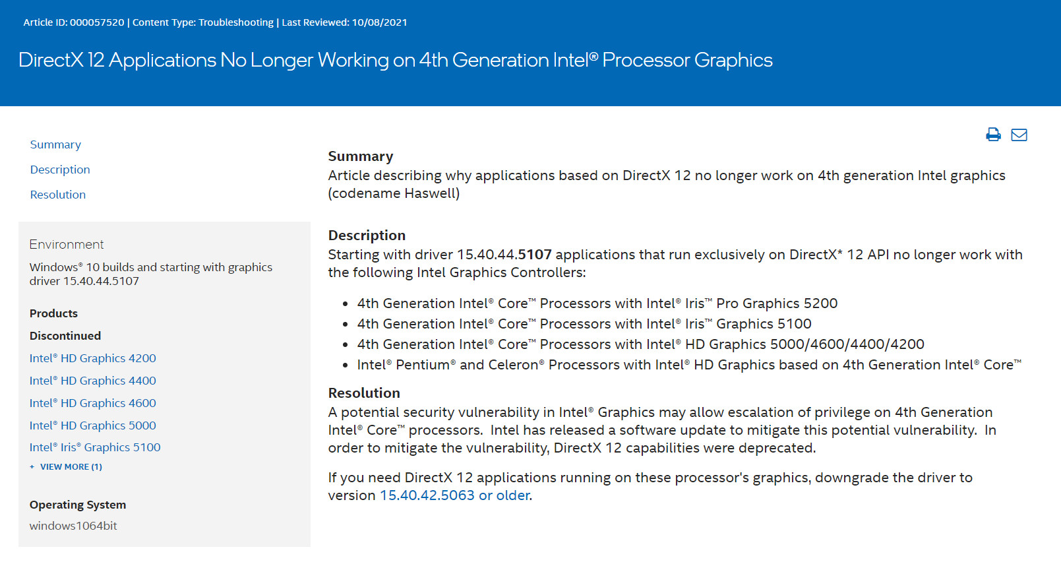Expand the VIEW MORE (1) products list
Viewport: 1061px width, 568px height.
point(71,466)
